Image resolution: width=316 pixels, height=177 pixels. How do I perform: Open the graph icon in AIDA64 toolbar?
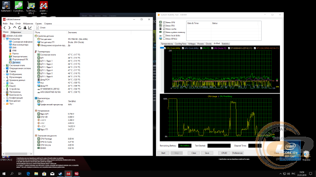(x=30, y=28)
